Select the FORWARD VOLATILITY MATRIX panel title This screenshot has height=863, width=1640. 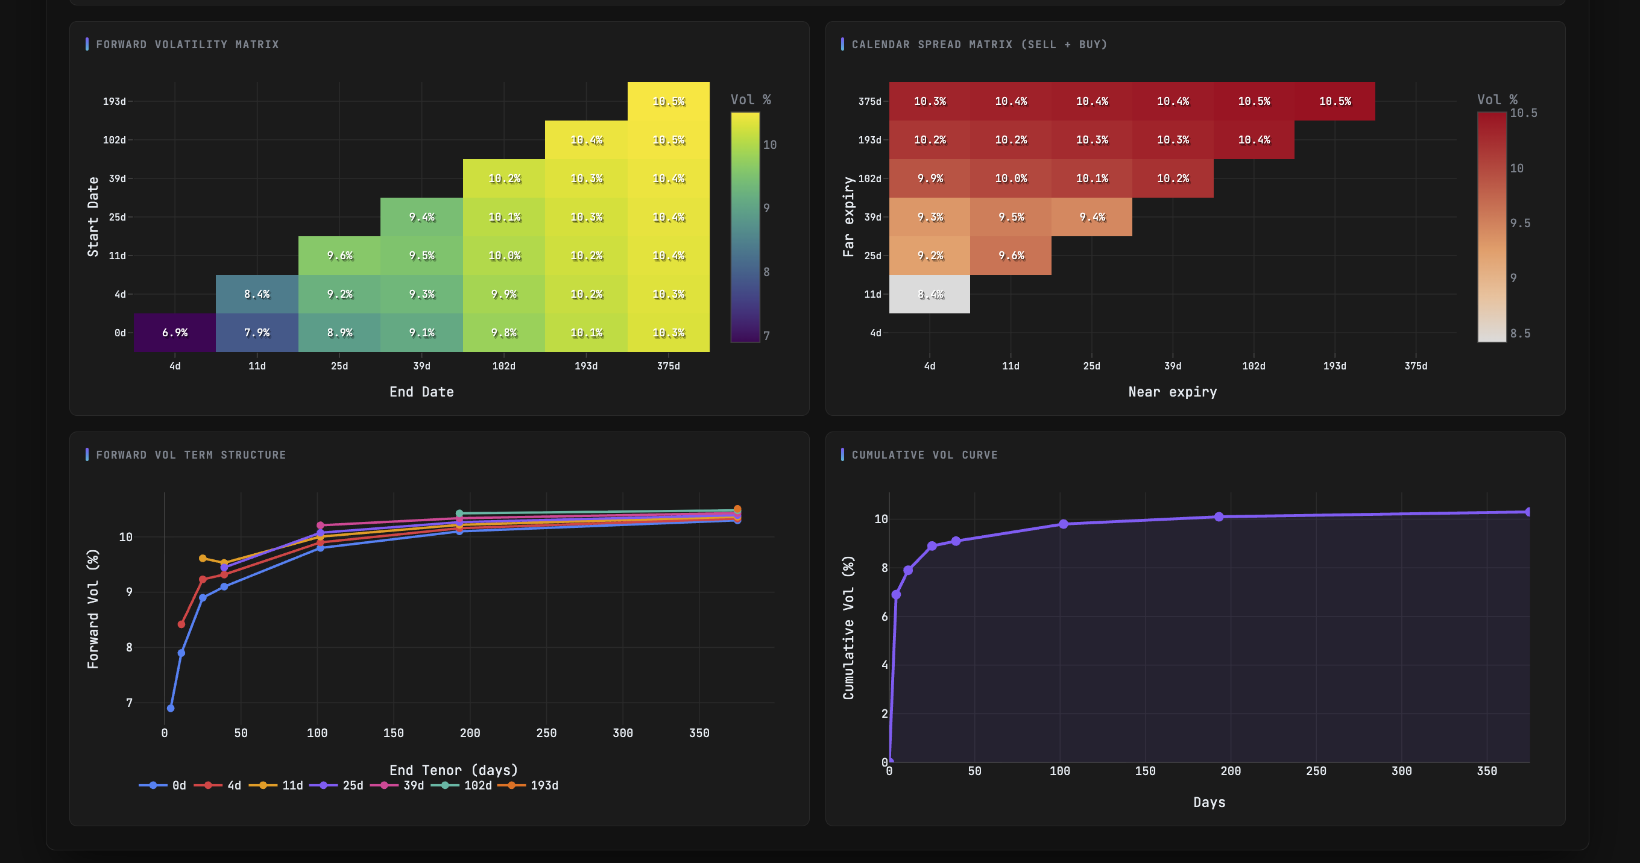187,45
